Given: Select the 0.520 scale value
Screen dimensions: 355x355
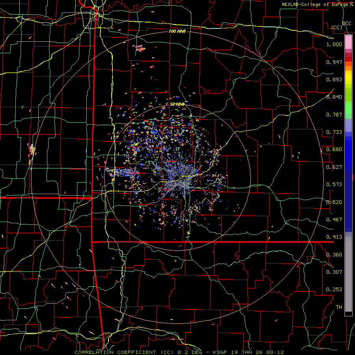Looking at the screenshot, I should pos(334,202).
